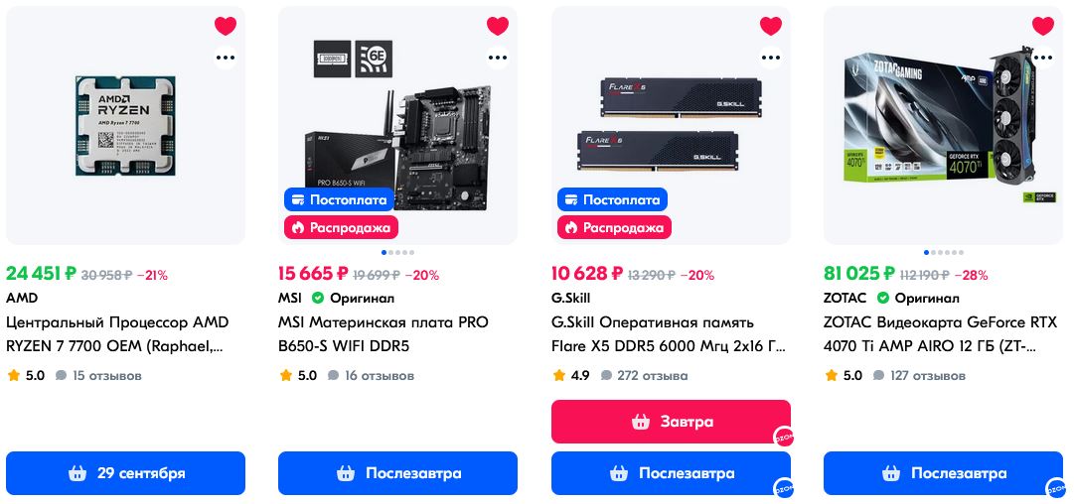Viewport: 1074px width, 504px height.
Task: Choose Завтра delivery for G.Skill memory
Action: 671,422
